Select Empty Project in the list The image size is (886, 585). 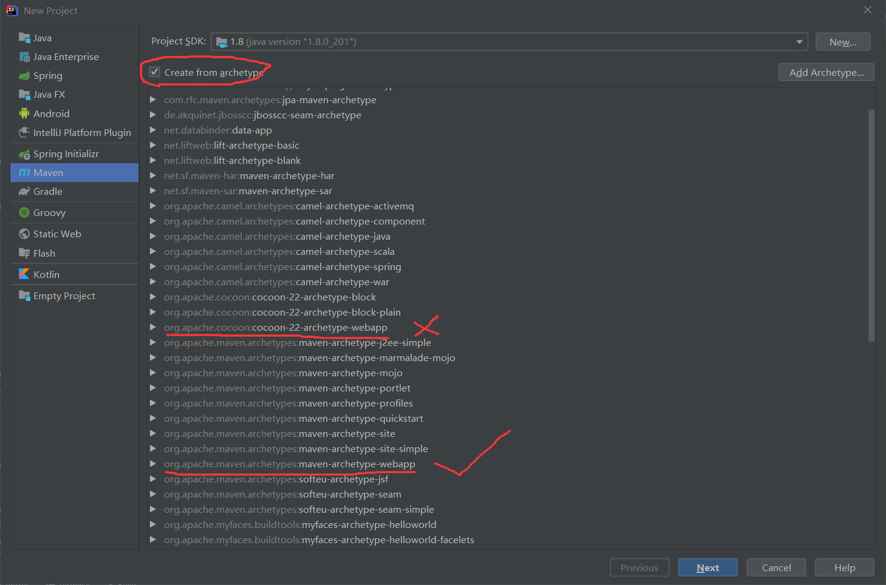point(75,296)
